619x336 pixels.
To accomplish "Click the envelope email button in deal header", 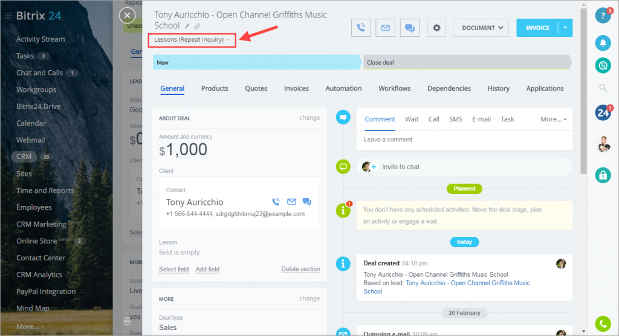I will pos(385,28).
